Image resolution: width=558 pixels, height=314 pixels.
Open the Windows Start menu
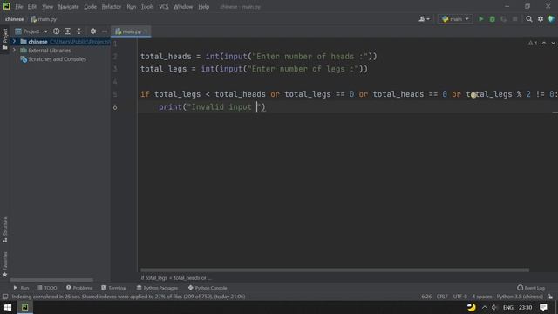[8, 307]
